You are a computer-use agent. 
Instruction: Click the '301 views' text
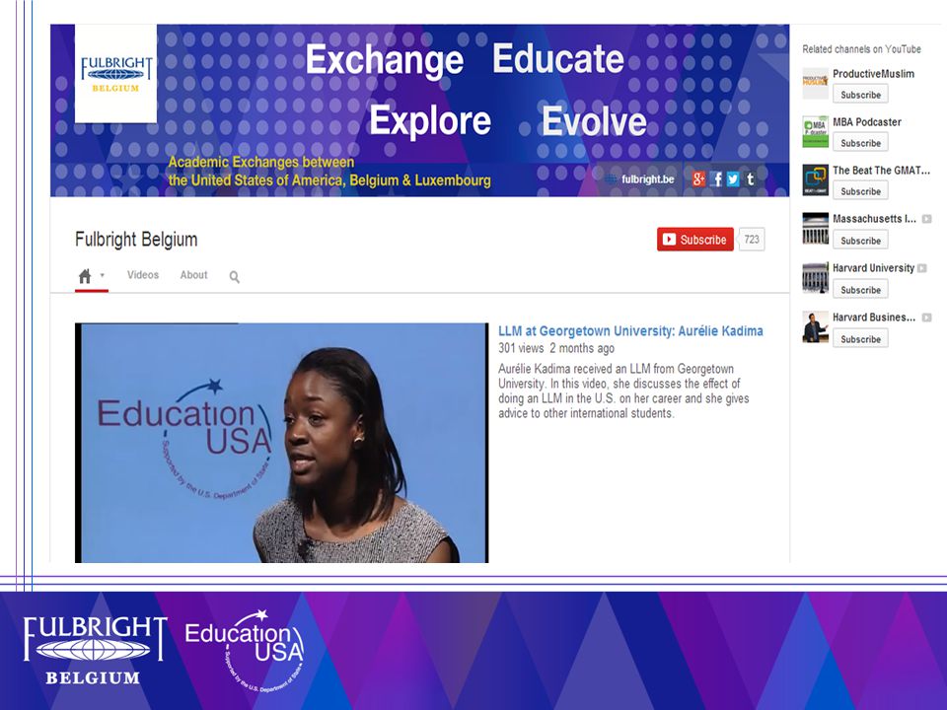tap(521, 348)
